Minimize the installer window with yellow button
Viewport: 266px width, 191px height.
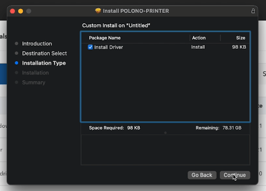tap(21, 11)
